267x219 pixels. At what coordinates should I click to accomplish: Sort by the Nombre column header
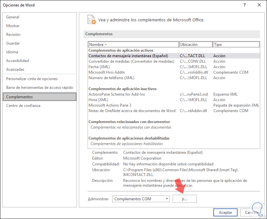point(133,44)
